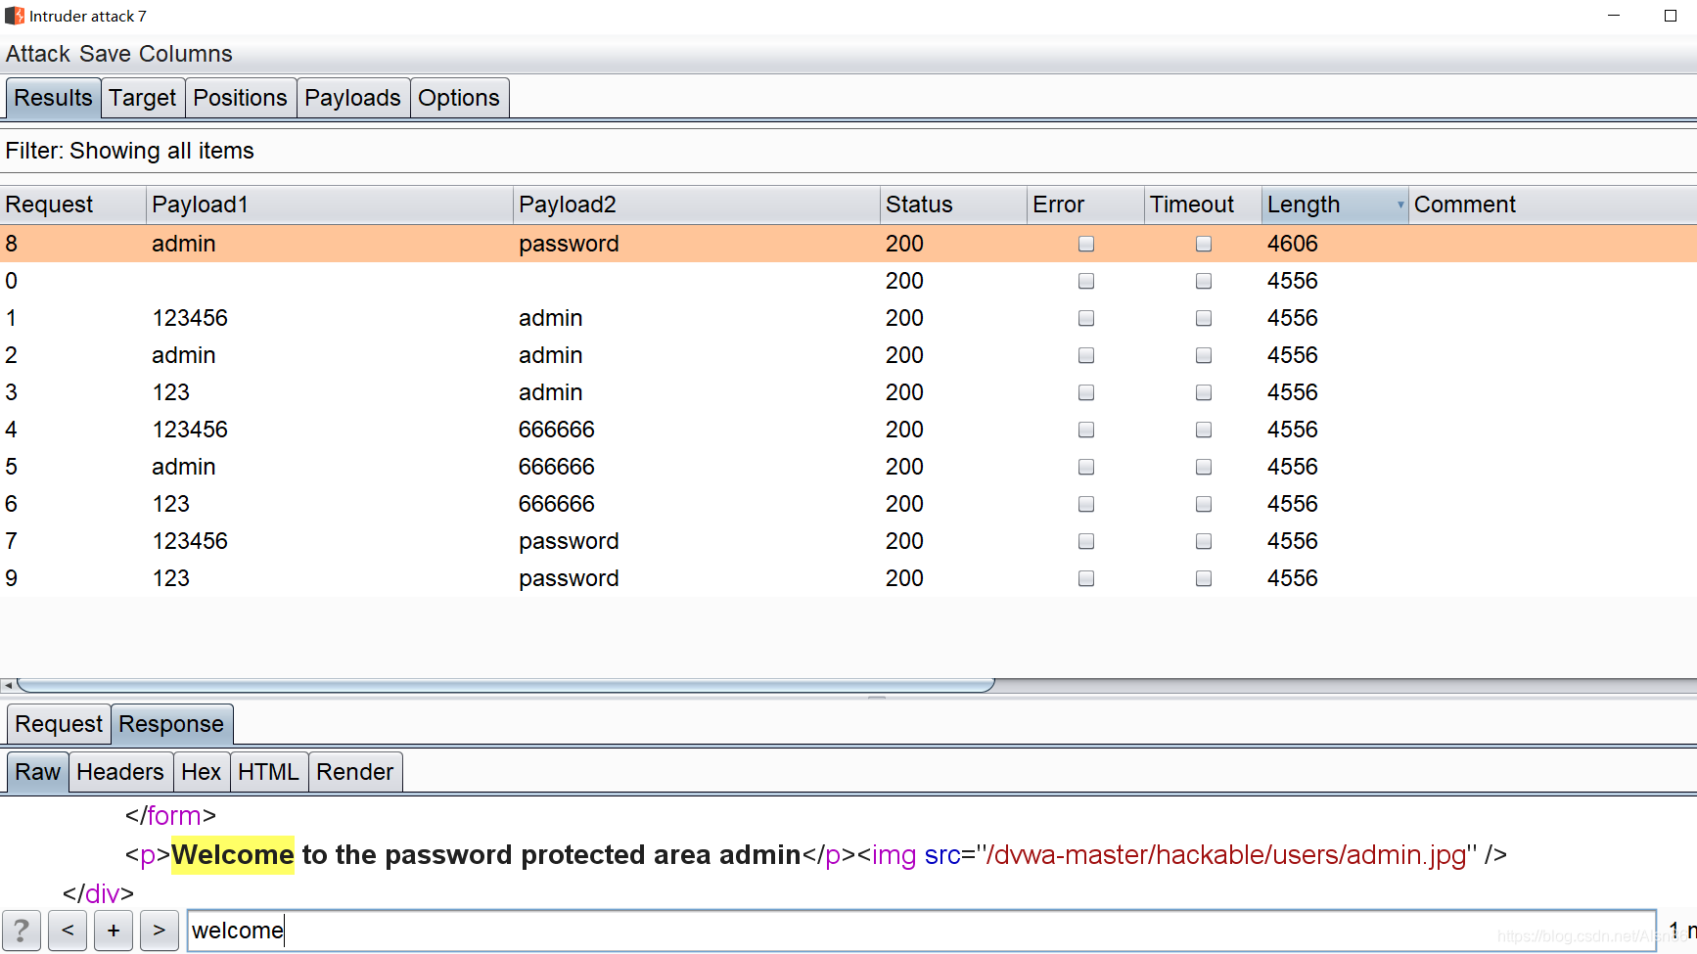
Task: Select the HTML view tab
Action: click(268, 772)
